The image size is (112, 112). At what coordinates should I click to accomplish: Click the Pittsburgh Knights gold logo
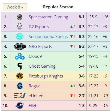click(x=20, y=76)
